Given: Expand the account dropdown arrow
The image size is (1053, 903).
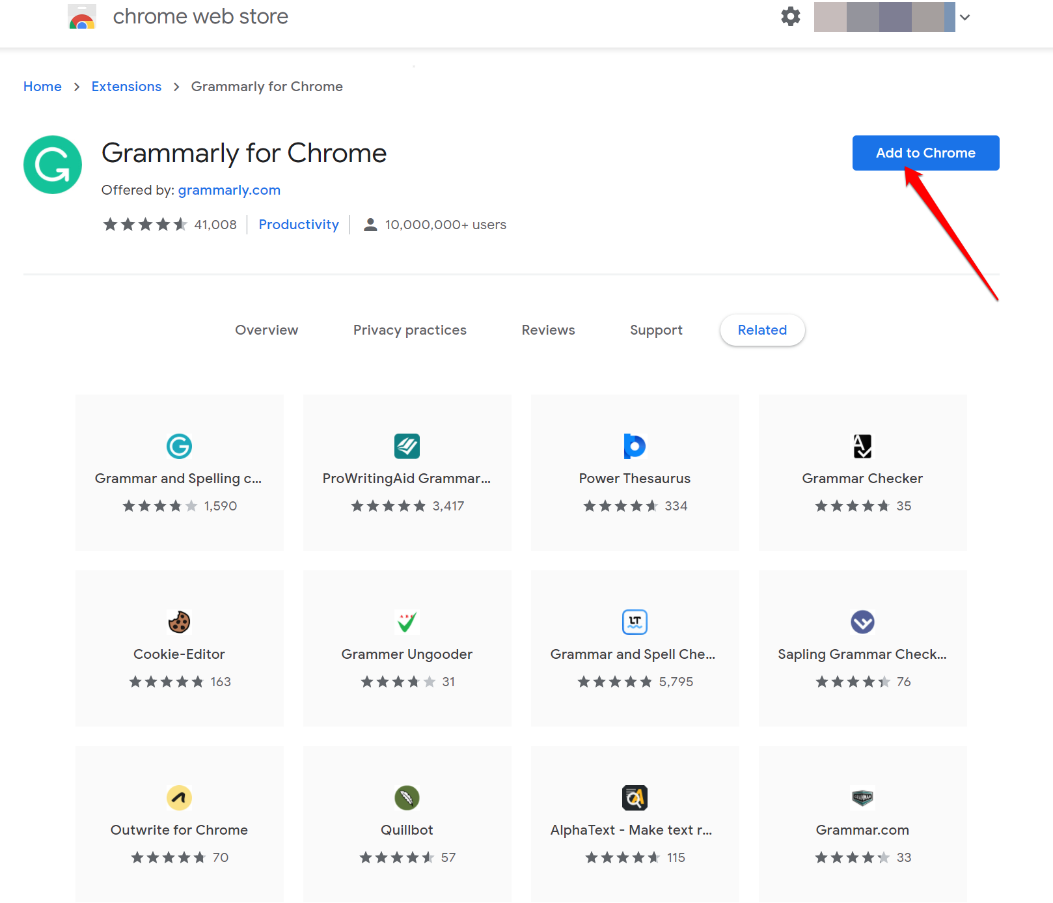Looking at the screenshot, I should point(965,18).
